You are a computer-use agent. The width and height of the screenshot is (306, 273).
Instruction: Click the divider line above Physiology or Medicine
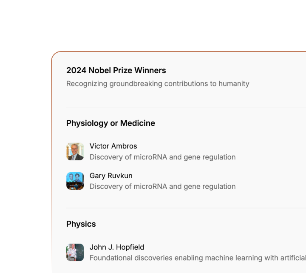[x=186, y=107]
